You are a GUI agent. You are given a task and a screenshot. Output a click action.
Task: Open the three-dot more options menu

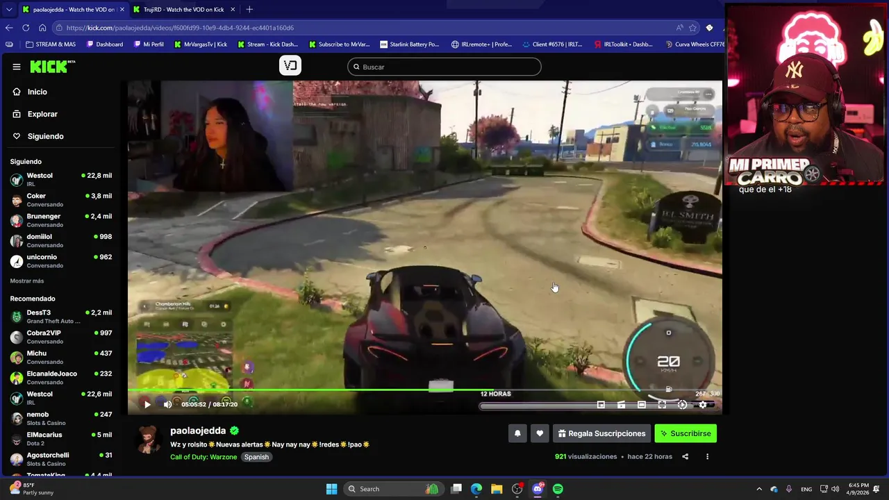[707, 457]
